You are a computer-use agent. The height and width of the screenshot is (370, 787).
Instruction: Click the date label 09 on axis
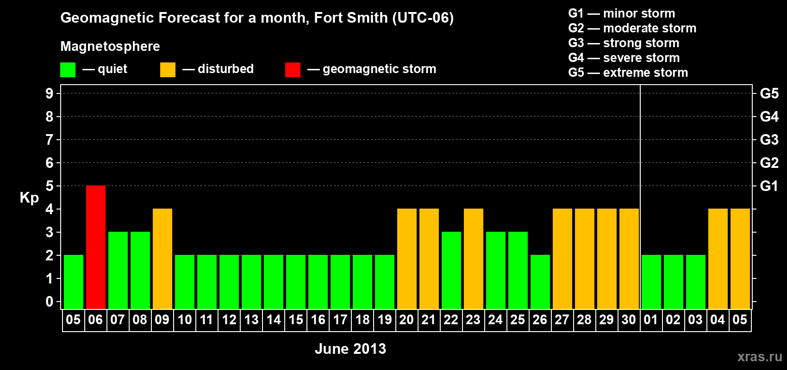pyautogui.click(x=162, y=320)
